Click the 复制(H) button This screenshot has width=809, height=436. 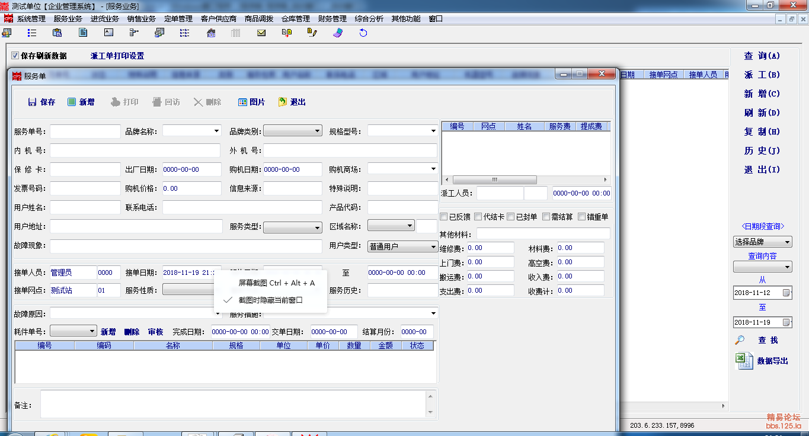click(762, 132)
